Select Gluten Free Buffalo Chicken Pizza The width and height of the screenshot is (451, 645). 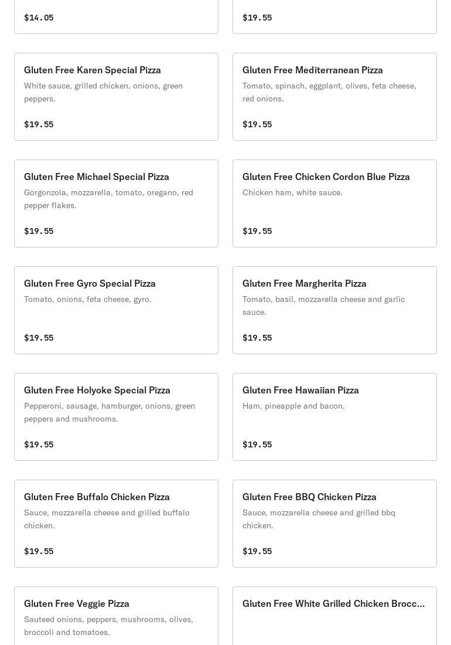tap(116, 524)
